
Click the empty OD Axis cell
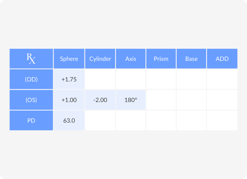click(131, 79)
